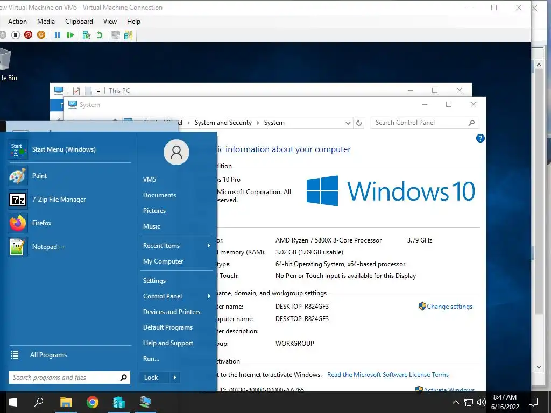The image size is (551, 413).
Task: Click the Windows Start button on taskbar
Action: (13, 402)
